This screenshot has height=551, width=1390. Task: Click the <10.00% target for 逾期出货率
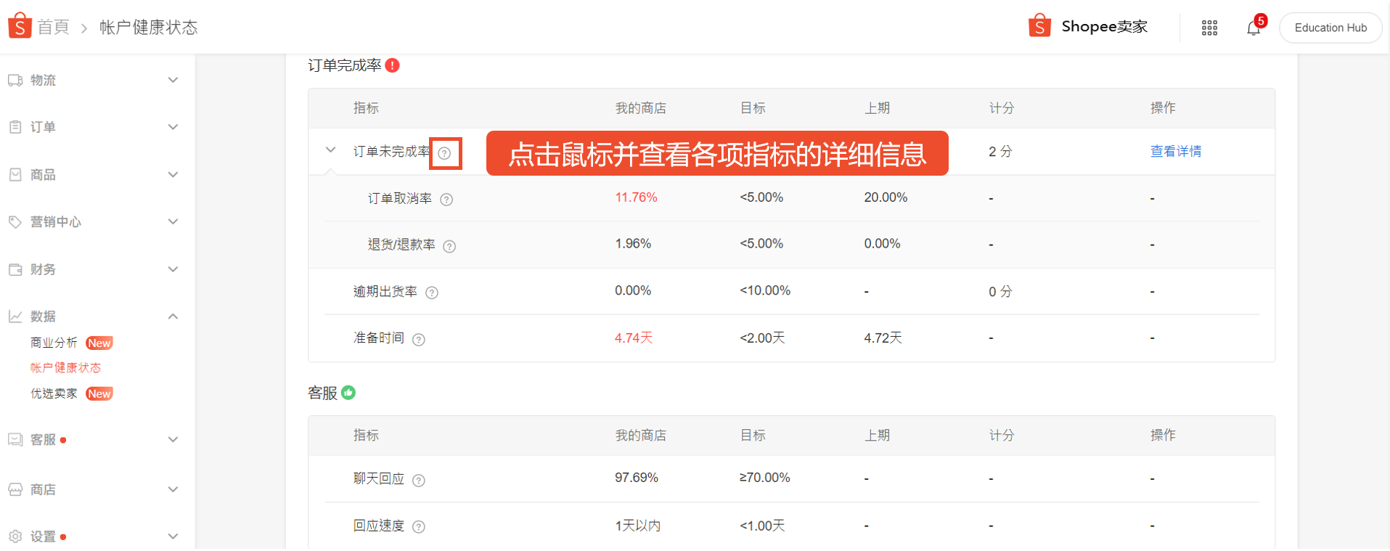[x=765, y=290]
